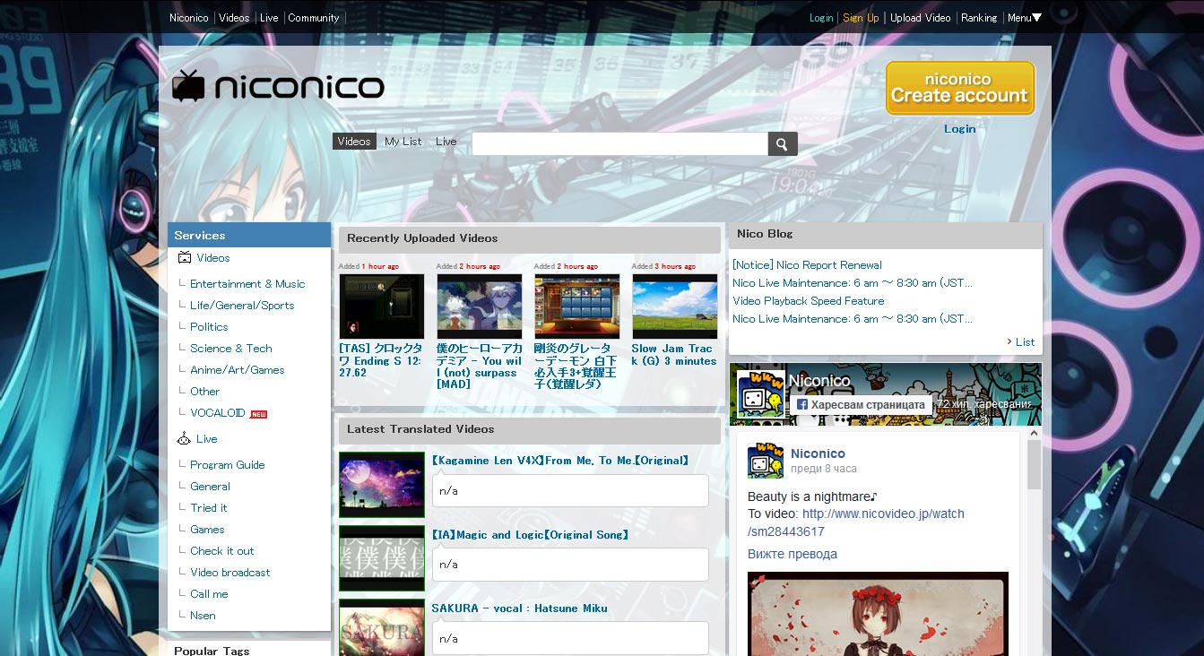Open the Video broadcast category
The width and height of the screenshot is (1204, 656).
coord(230,573)
